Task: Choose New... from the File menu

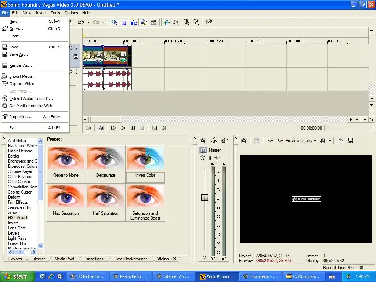Action: [35, 21]
